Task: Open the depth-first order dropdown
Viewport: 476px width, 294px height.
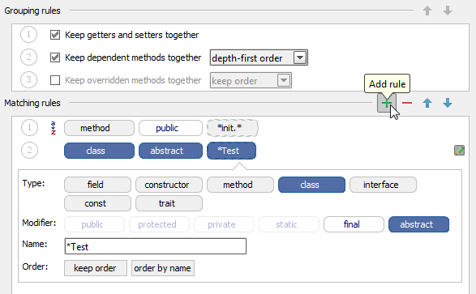Action: 259,58
